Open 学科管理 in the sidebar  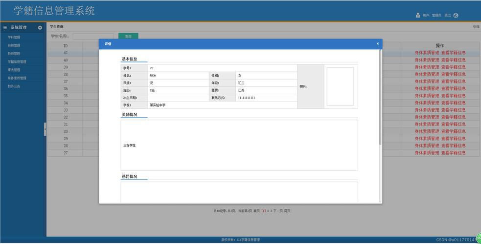14,37
